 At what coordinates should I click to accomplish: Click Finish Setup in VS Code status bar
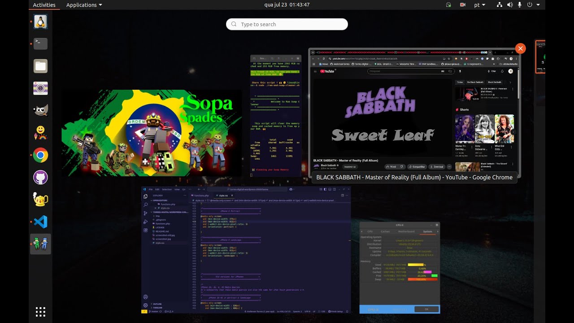[336, 311]
